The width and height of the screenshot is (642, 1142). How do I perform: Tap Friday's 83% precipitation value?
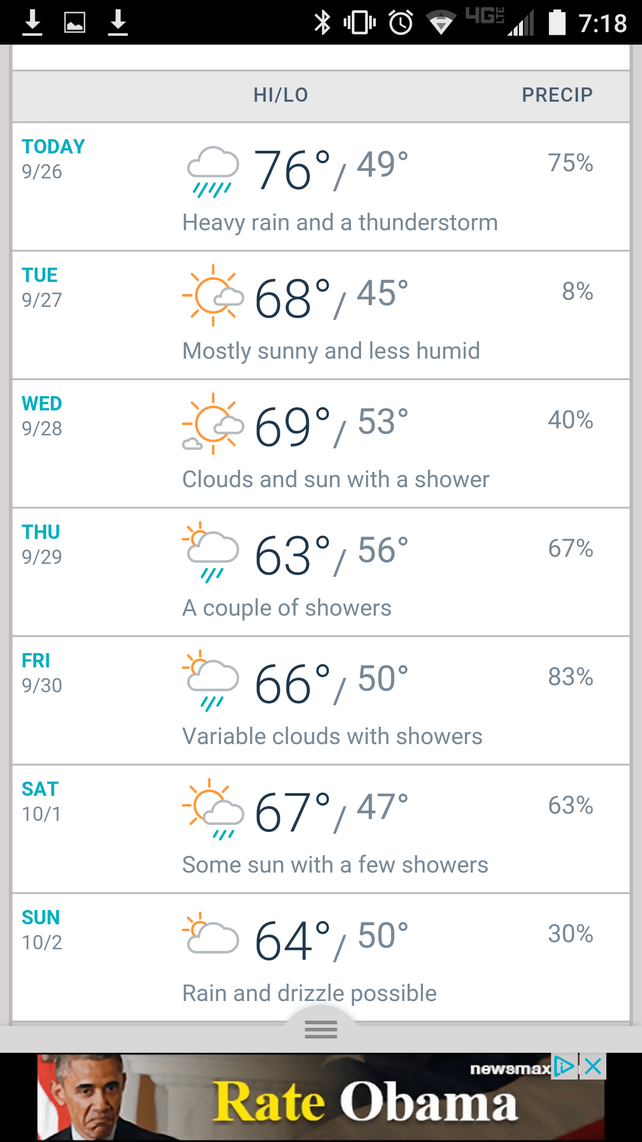571,677
